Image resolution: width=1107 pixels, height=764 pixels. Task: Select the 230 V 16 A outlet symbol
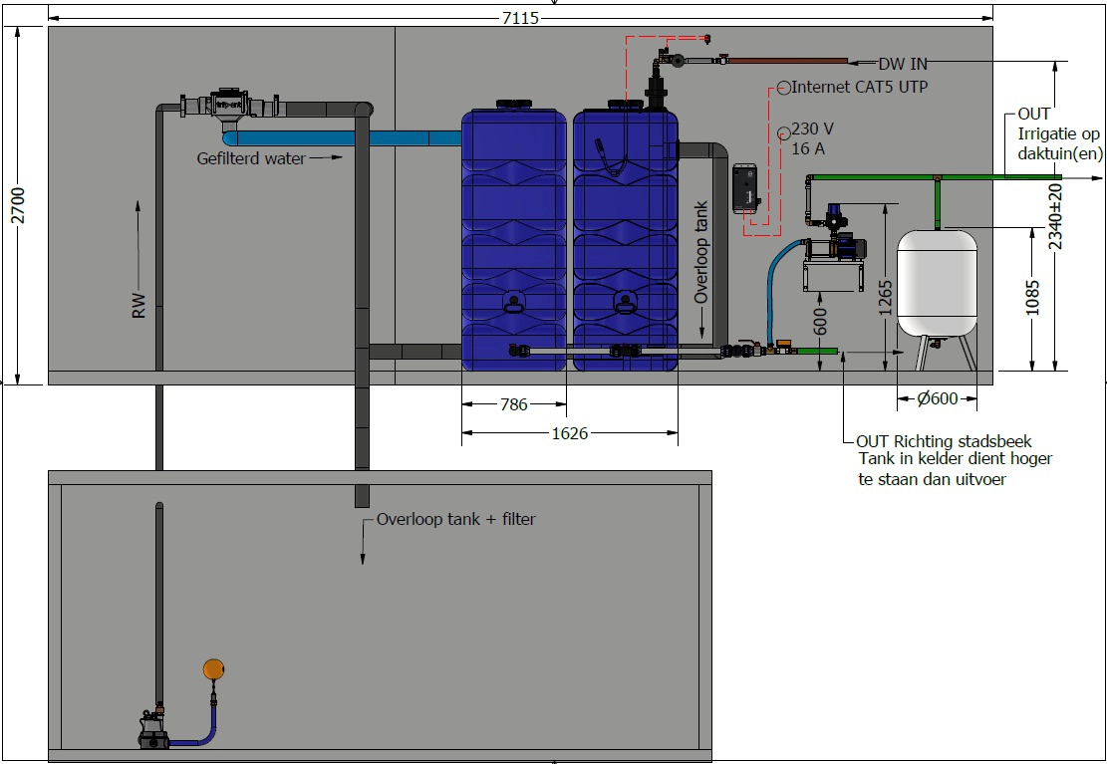tap(783, 132)
